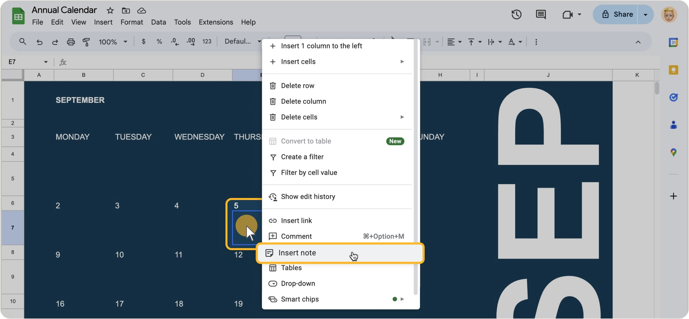
Task: Decrease decimal places on selection
Action: (x=174, y=42)
